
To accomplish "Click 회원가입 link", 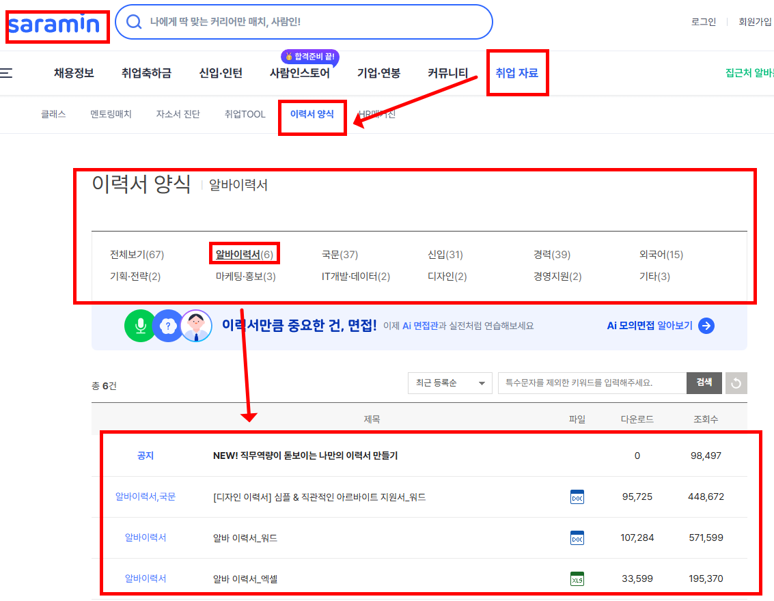I will (756, 22).
